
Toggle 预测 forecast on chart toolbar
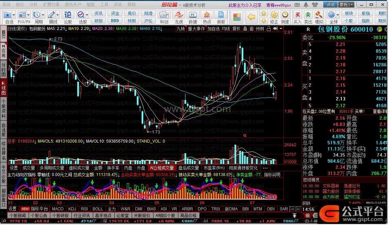pos(260,29)
